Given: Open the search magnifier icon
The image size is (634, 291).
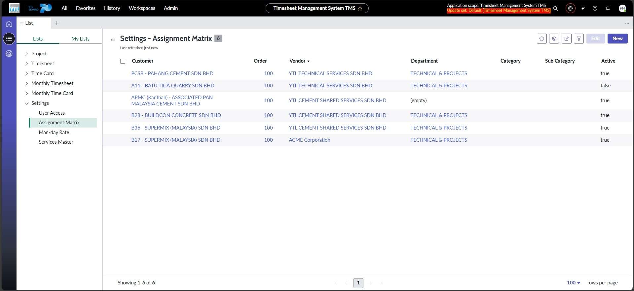Looking at the screenshot, I should pyautogui.click(x=555, y=8).
